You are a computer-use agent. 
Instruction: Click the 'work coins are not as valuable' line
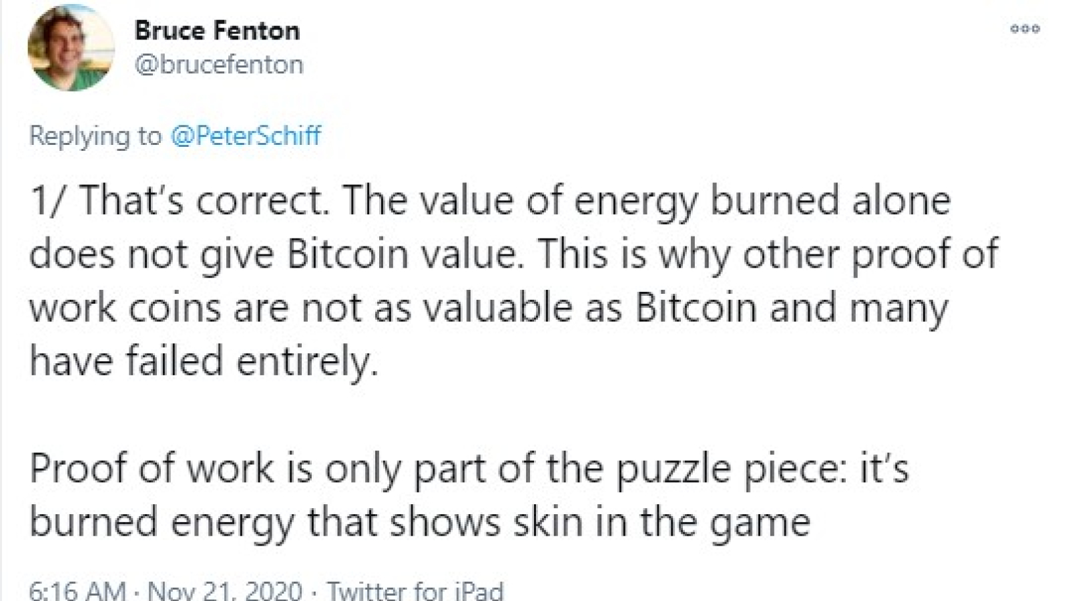coord(489,309)
